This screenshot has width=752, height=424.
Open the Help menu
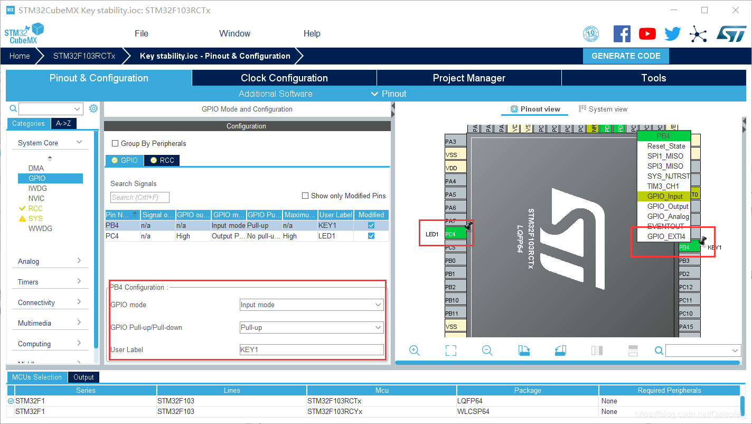312,33
